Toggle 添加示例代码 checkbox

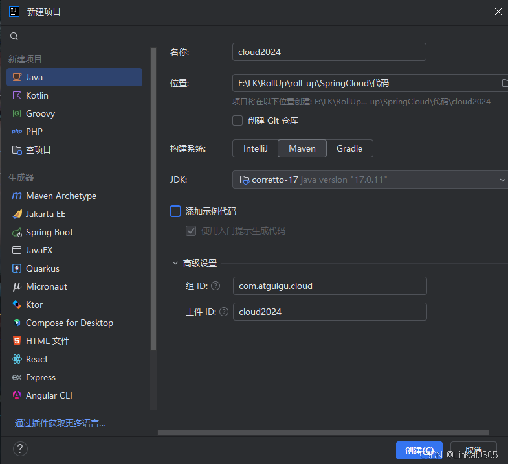[175, 211]
